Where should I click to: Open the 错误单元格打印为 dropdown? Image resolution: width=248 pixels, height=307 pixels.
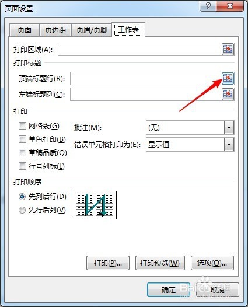click(x=229, y=145)
